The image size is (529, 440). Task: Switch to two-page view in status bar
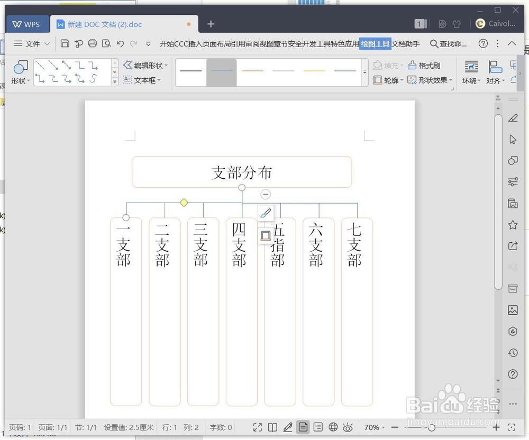(272, 427)
